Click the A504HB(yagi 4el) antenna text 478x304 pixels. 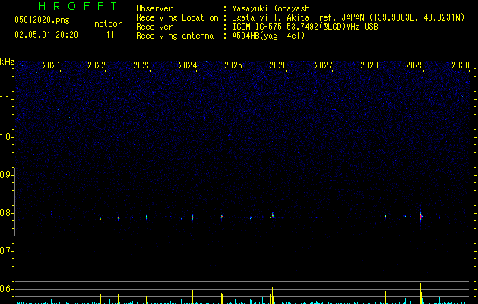pos(268,36)
